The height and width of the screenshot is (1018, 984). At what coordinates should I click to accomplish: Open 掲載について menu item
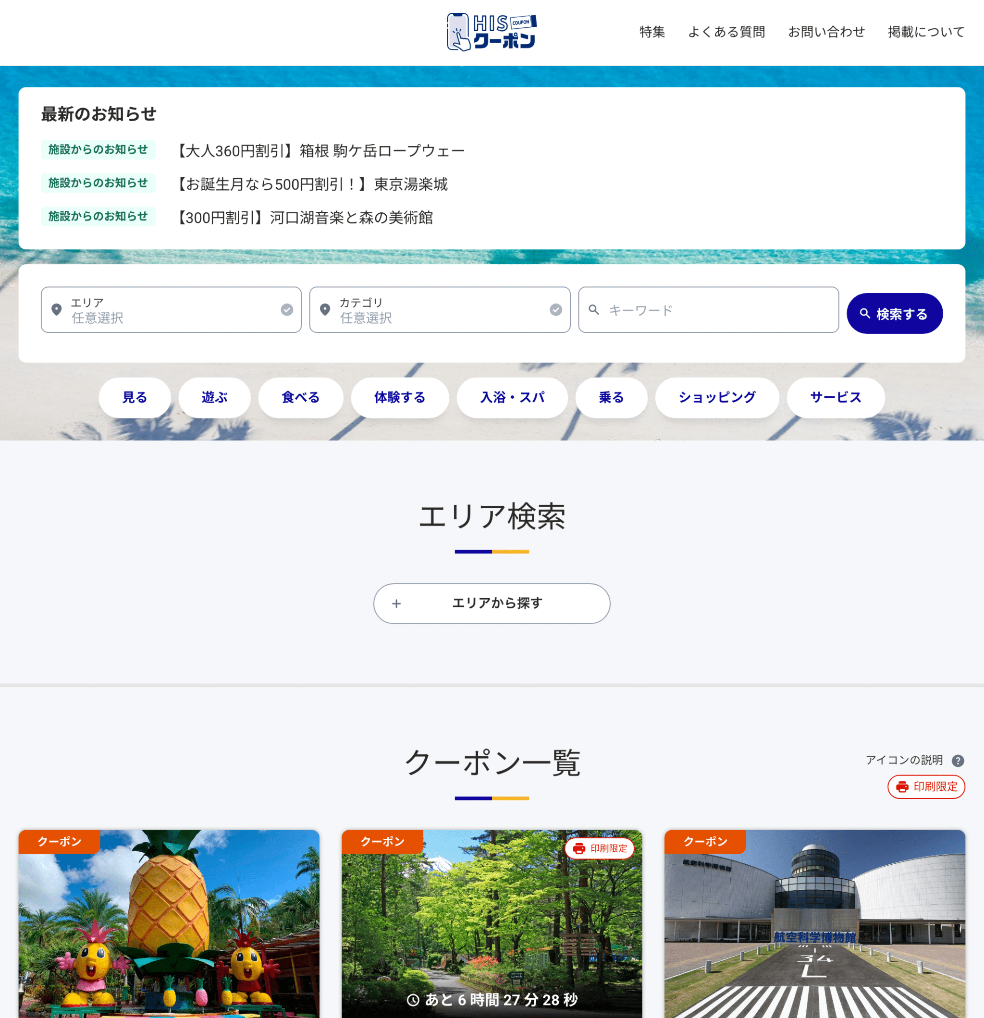tap(926, 32)
